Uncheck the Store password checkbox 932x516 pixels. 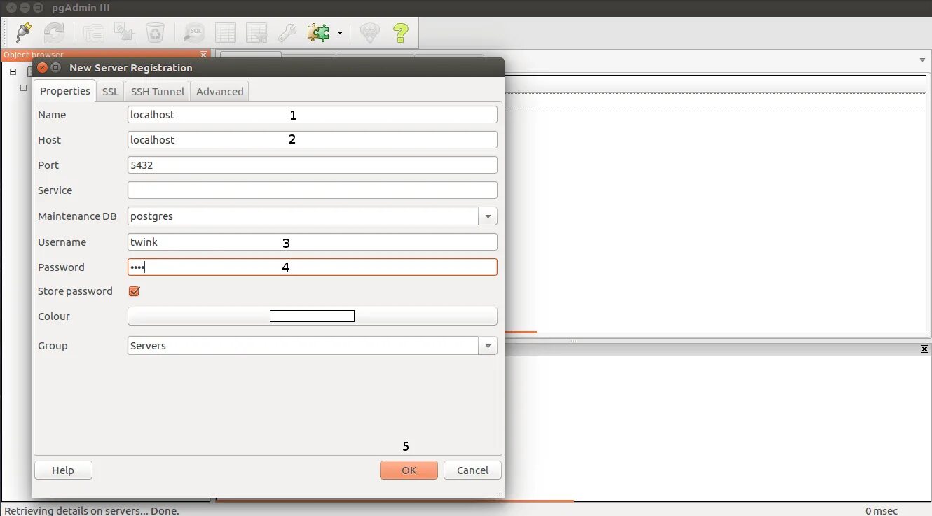pyautogui.click(x=135, y=291)
